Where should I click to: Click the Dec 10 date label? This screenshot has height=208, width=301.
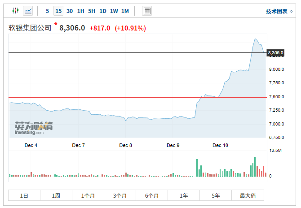pyautogui.click(x=220, y=145)
